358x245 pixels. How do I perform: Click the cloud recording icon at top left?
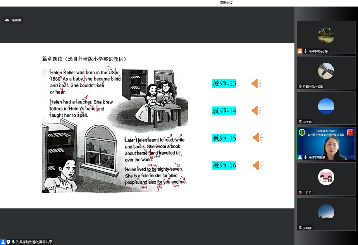pyautogui.click(x=7, y=20)
